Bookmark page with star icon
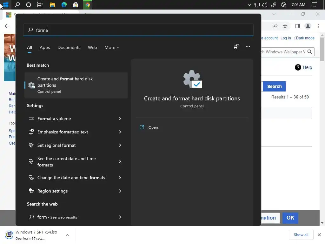This screenshot has width=325, height=244. (x=285, y=26)
